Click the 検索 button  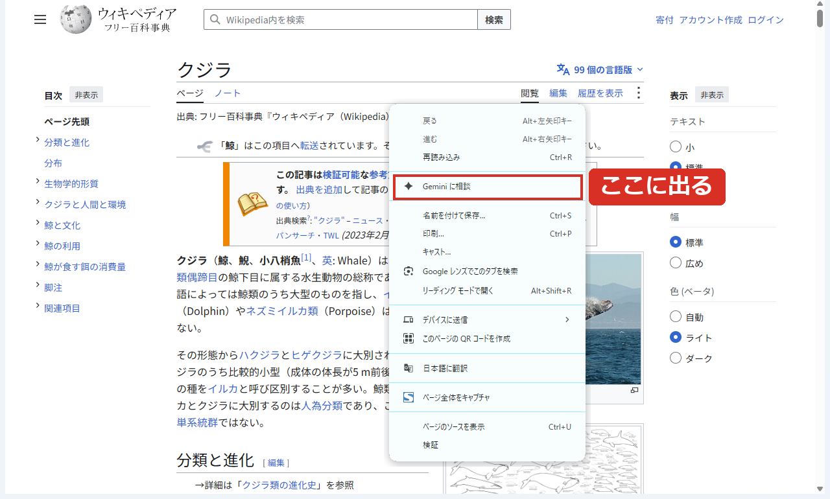494,19
